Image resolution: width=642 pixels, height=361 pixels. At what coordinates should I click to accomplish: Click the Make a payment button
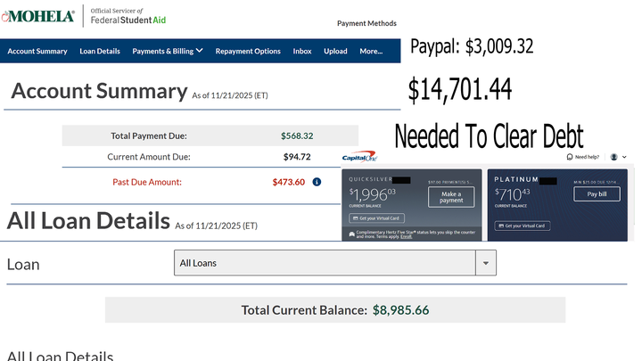coord(451,197)
